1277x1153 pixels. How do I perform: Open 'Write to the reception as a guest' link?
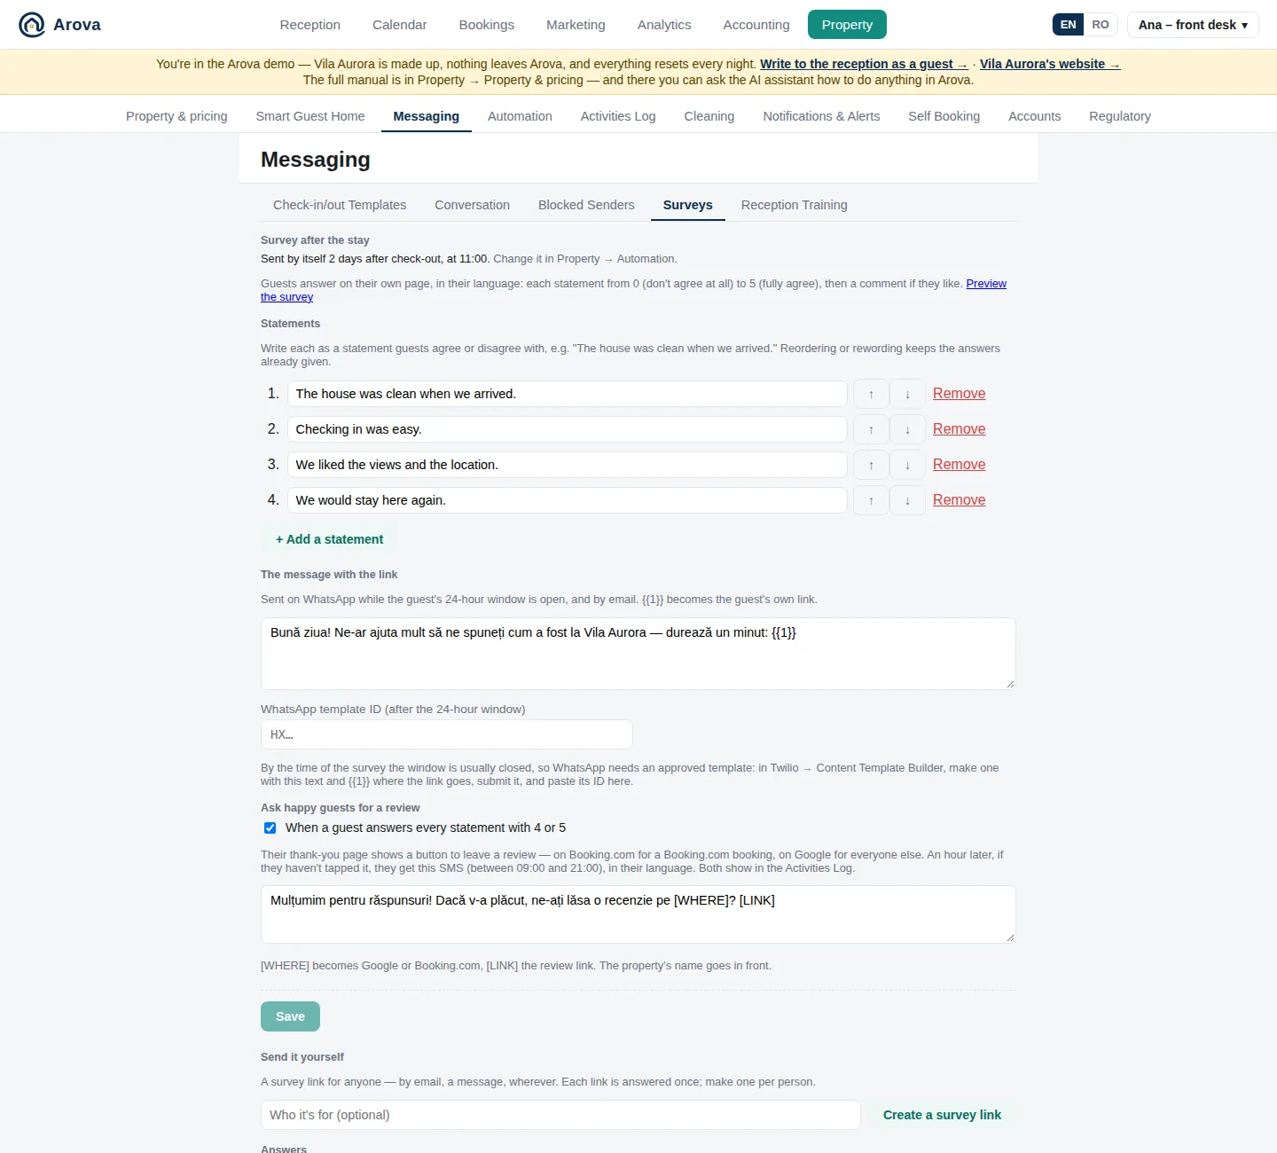864,64
